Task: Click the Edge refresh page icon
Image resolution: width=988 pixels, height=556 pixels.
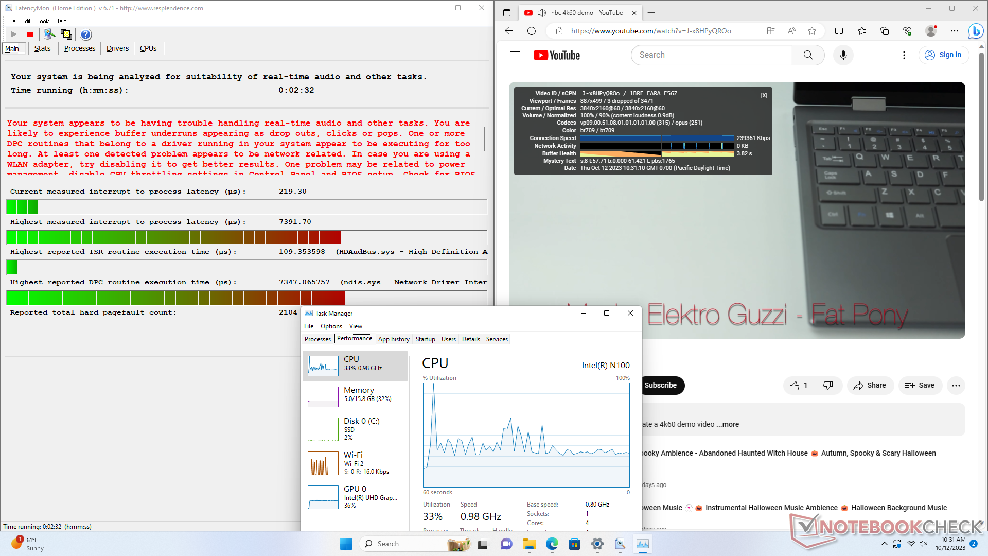Action: click(532, 31)
